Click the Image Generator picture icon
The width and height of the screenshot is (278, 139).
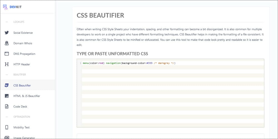point(7,138)
